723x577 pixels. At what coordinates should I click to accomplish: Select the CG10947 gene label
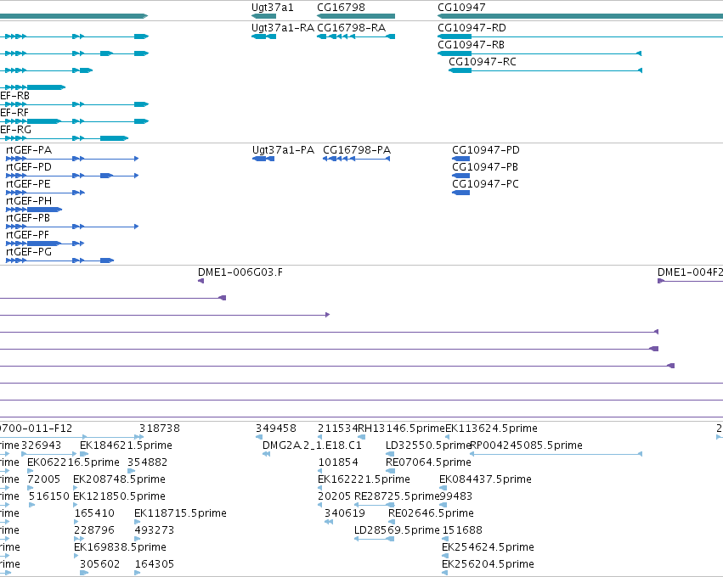461,8
